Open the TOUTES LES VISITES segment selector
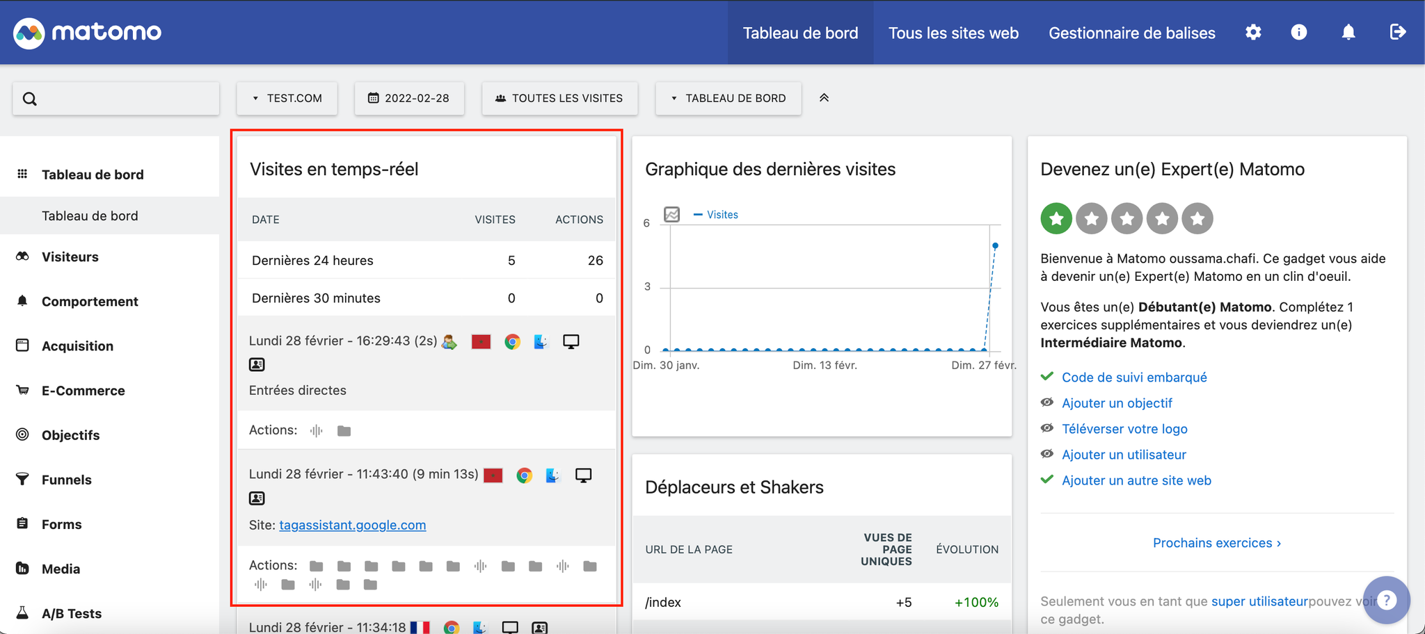This screenshot has height=634, width=1425. click(559, 98)
